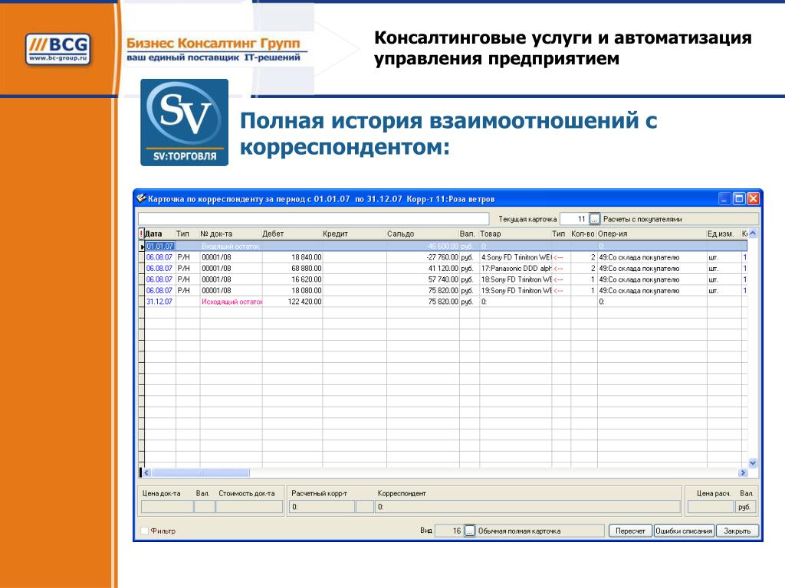Click the Ошибки списания button
Screen dimensions: 785x588
[684, 531]
